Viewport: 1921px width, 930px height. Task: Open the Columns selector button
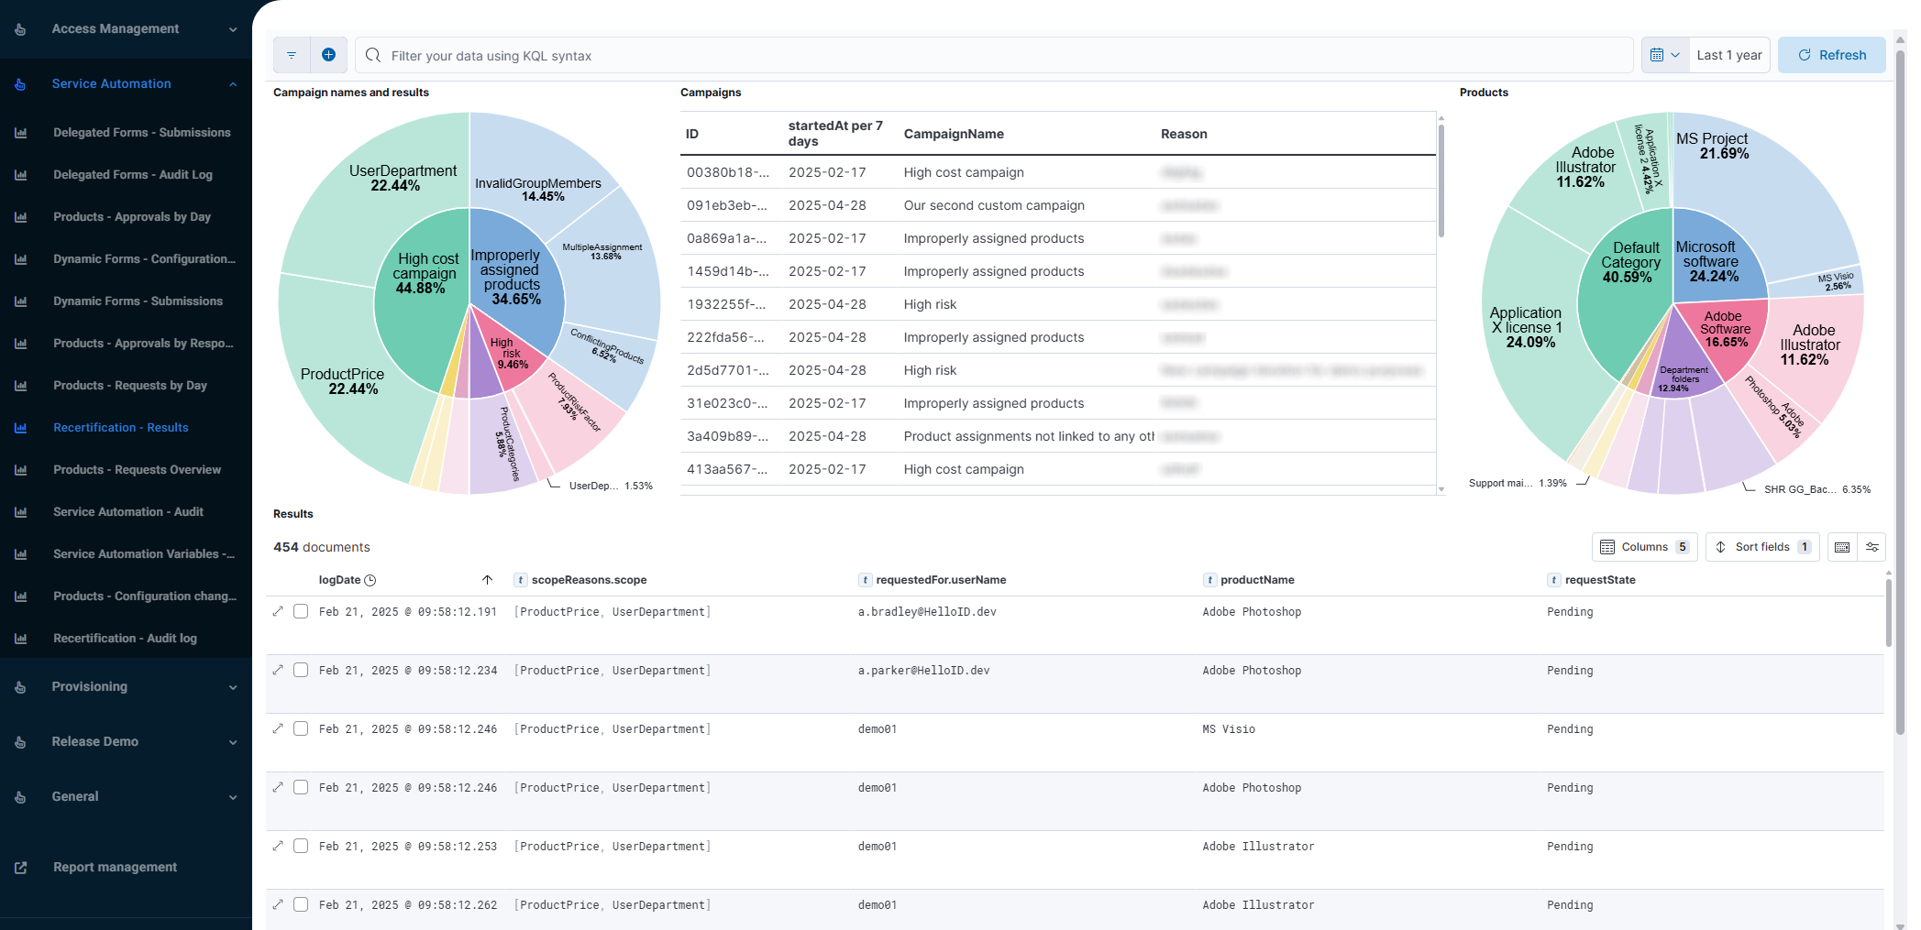(1644, 547)
